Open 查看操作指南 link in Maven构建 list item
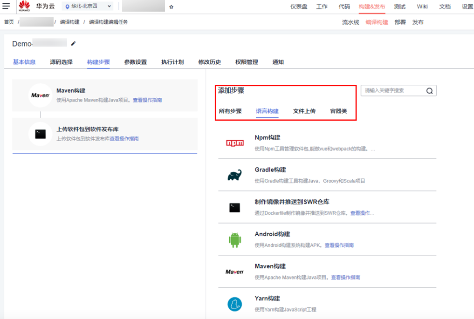 tap(345, 277)
